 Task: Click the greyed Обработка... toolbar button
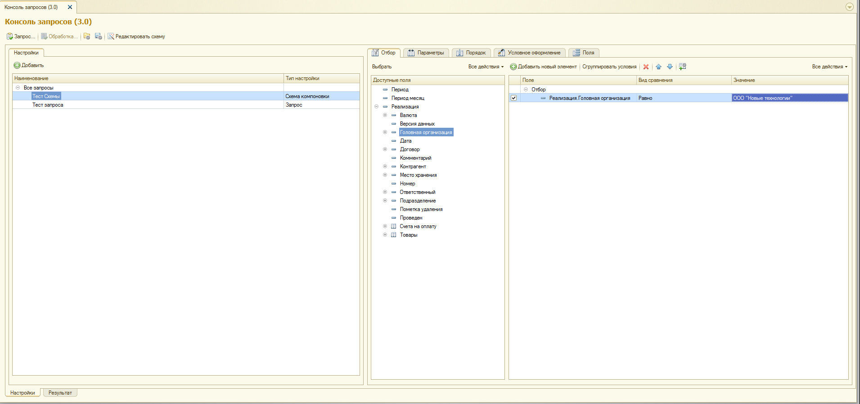(59, 36)
